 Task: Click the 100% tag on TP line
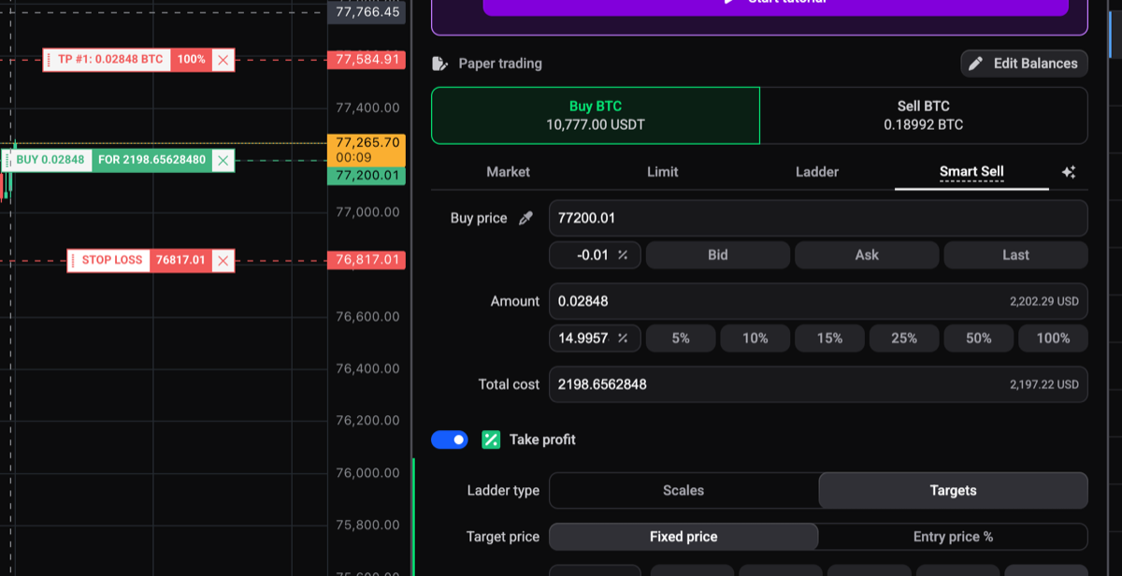pyautogui.click(x=191, y=60)
